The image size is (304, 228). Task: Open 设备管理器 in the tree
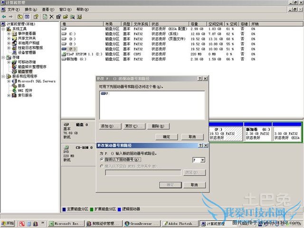[27, 53]
